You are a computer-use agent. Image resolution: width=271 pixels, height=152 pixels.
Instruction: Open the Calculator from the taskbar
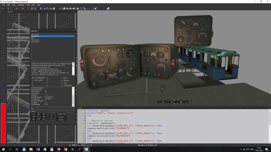coord(52,149)
